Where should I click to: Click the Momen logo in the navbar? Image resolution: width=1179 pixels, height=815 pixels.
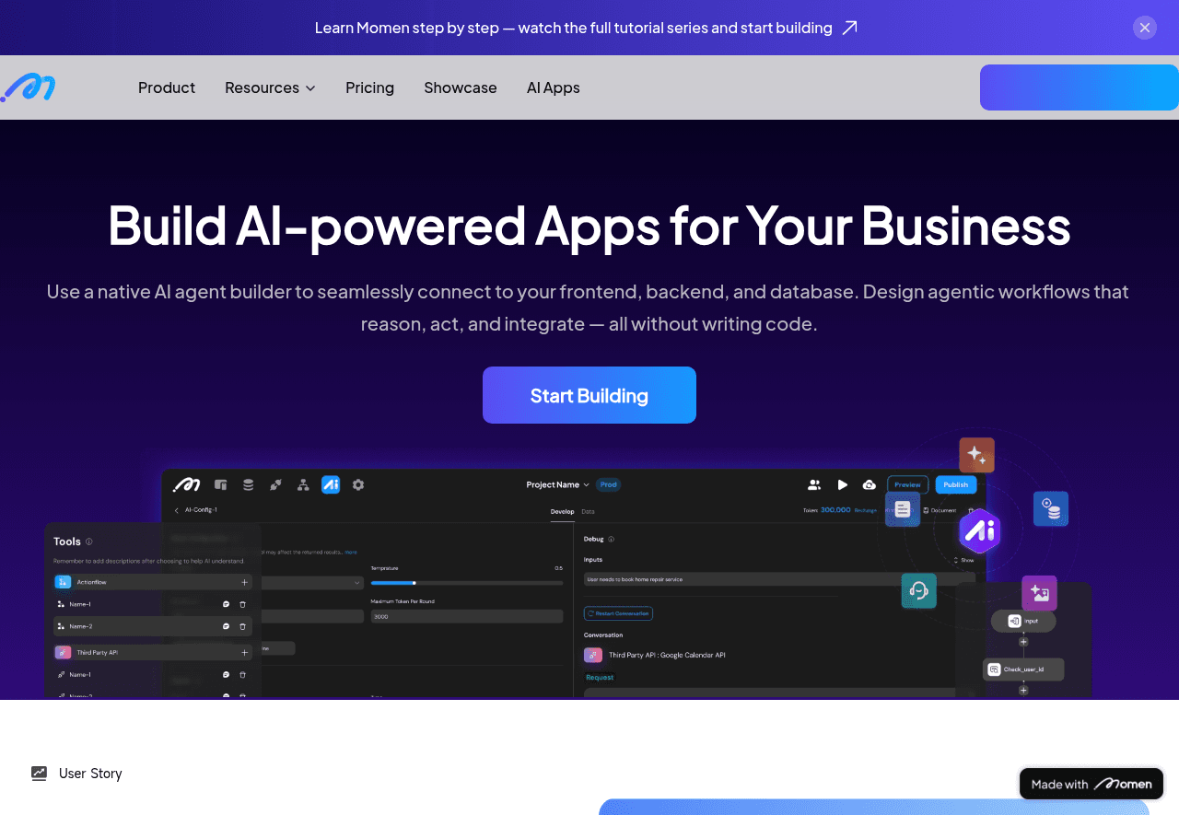[29, 87]
